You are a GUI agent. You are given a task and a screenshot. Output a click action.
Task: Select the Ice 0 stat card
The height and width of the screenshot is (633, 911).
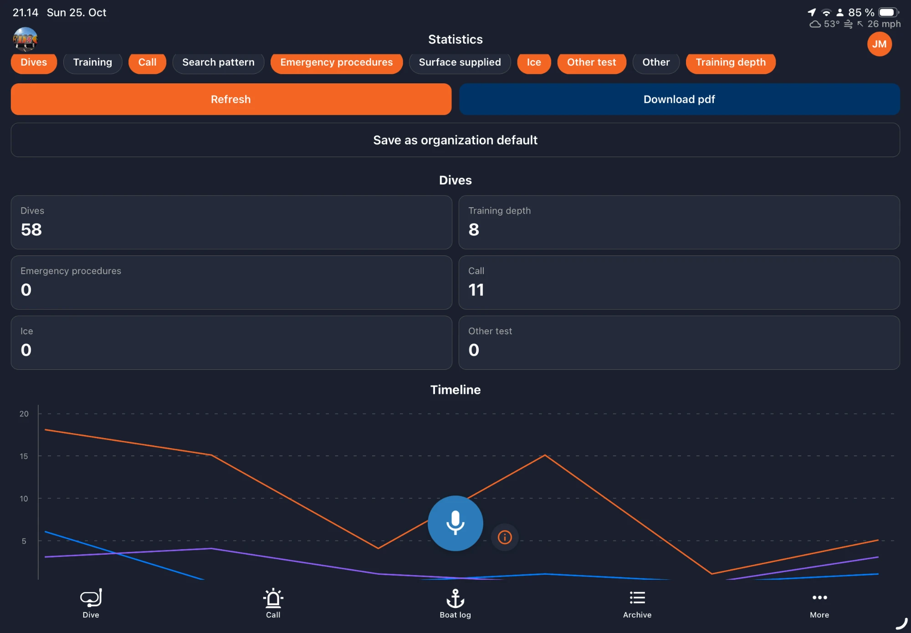[231, 342]
